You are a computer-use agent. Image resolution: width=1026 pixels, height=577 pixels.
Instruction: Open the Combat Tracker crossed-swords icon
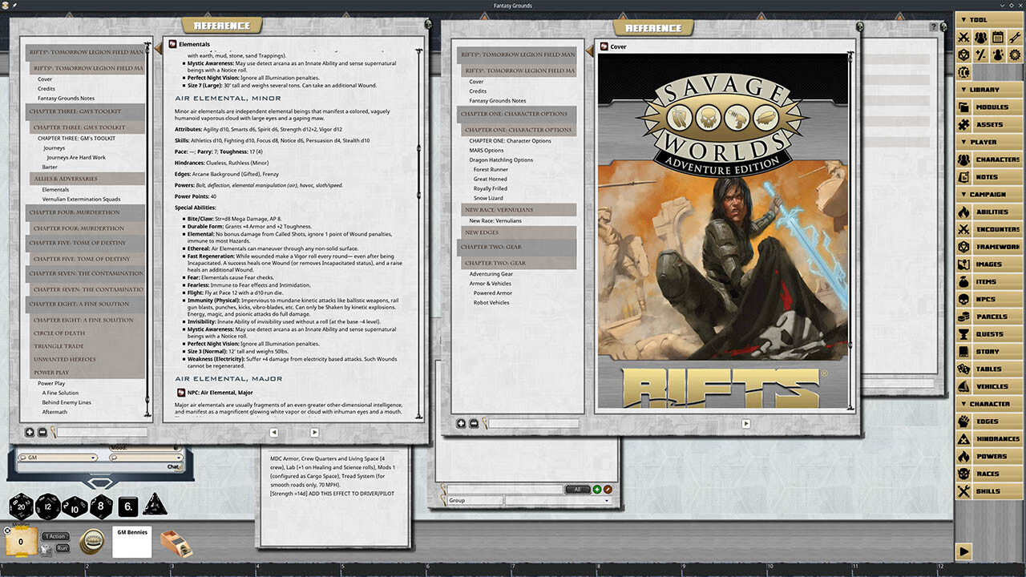coord(963,38)
